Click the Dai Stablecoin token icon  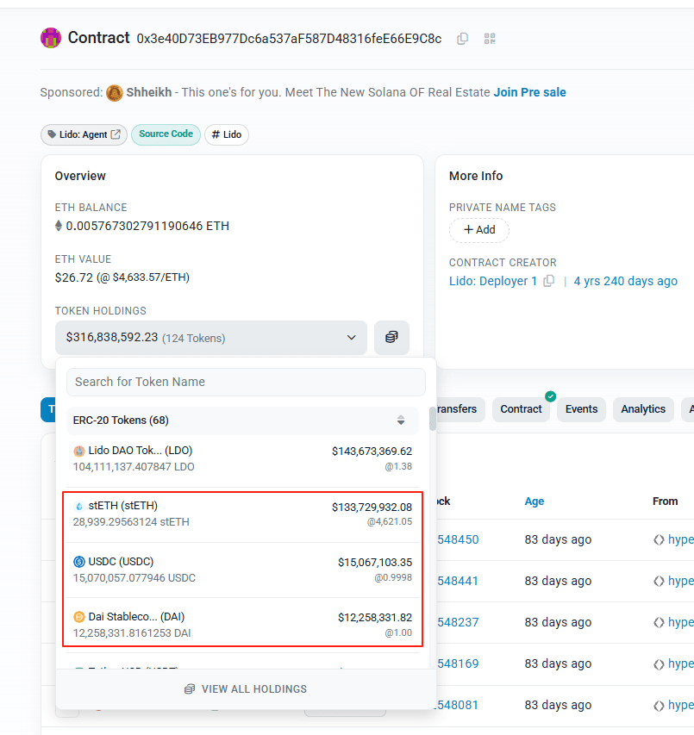coord(79,617)
